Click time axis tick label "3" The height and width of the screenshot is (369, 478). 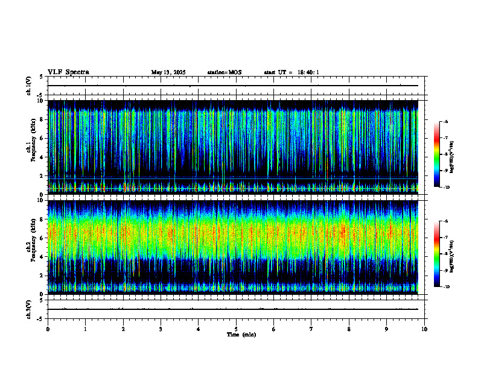point(161,329)
